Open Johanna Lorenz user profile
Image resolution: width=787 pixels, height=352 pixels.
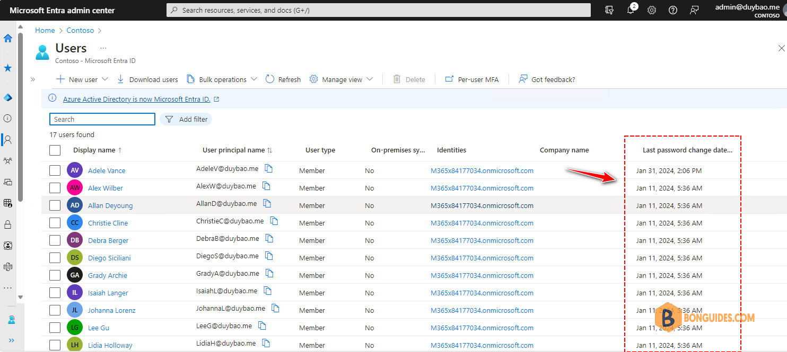[112, 310]
